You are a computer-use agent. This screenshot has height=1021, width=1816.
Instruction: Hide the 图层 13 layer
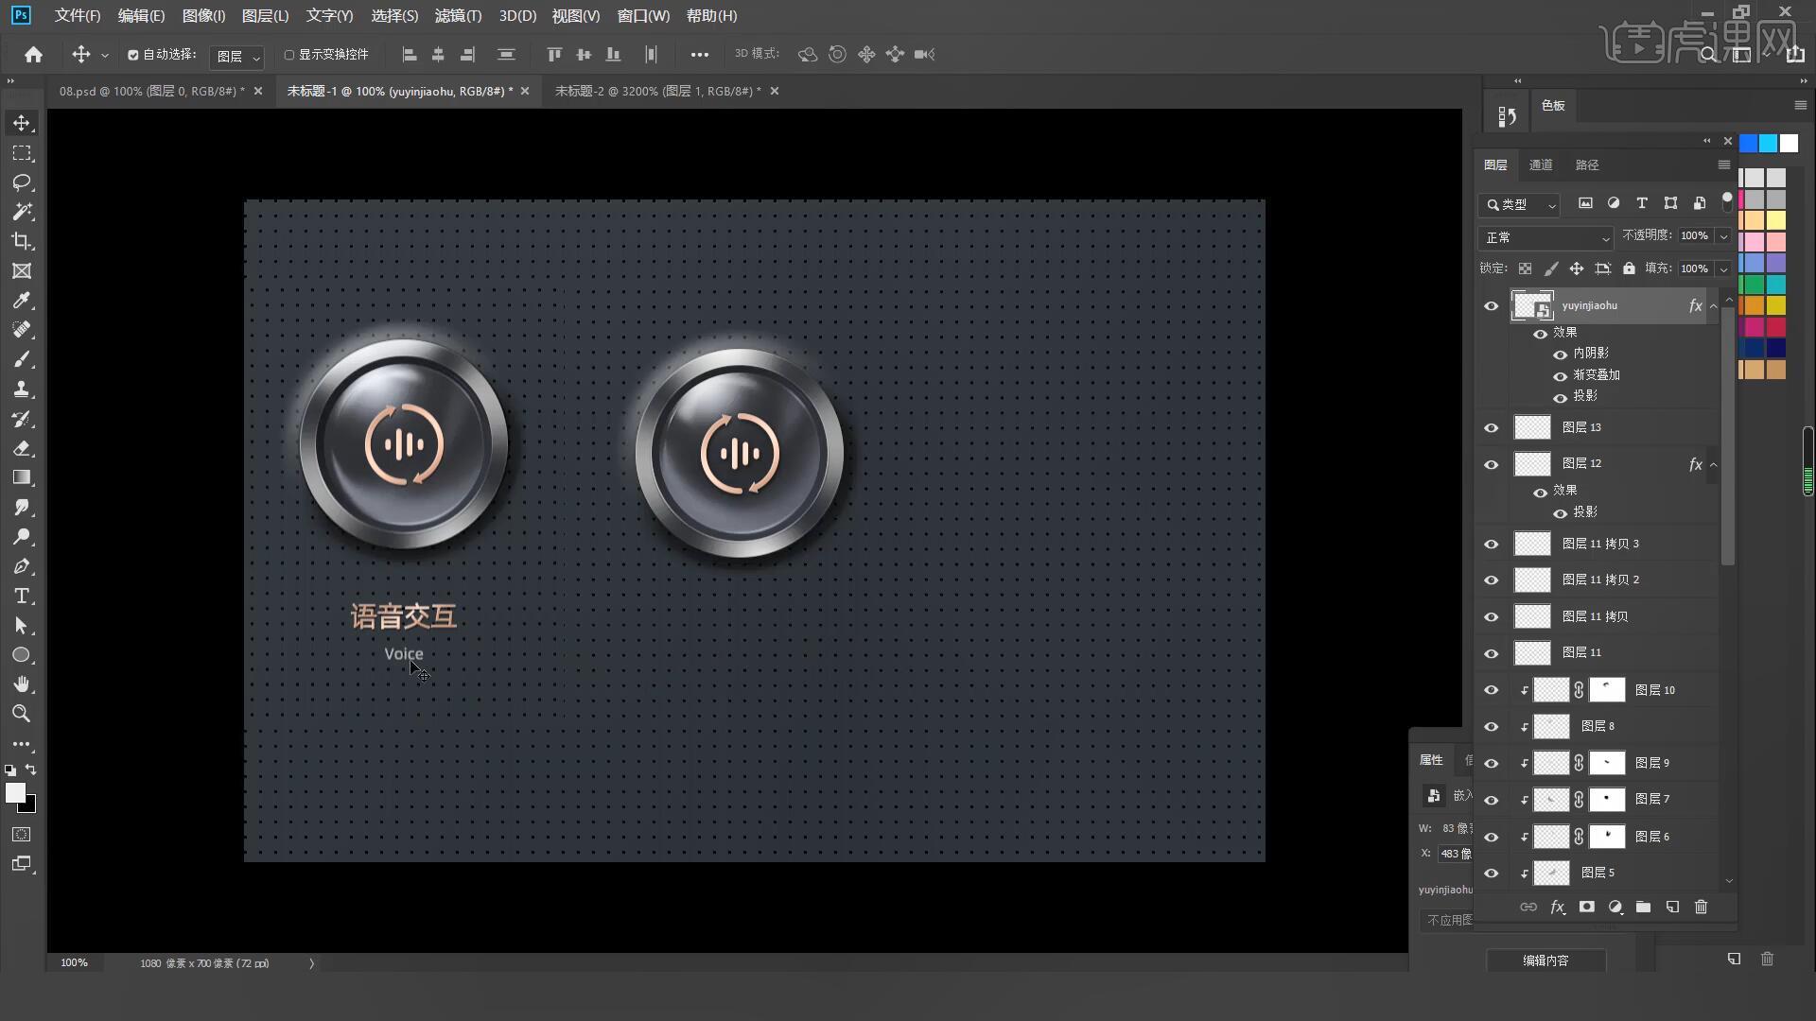(x=1492, y=427)
